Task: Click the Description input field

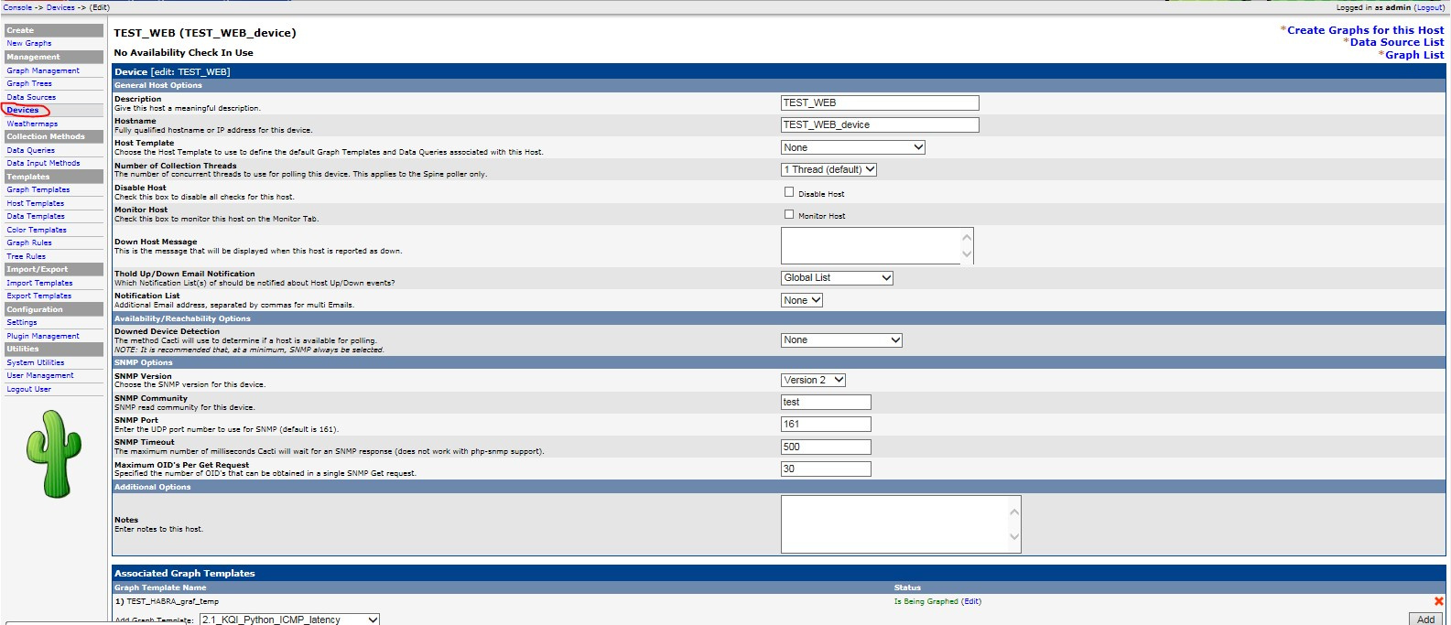Action: tap(880, 102)
